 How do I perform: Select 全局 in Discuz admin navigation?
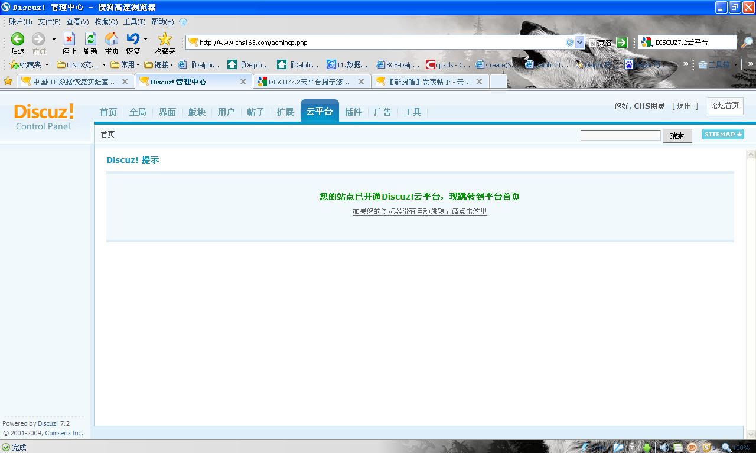pyautogui.click(x=138, y=112)
